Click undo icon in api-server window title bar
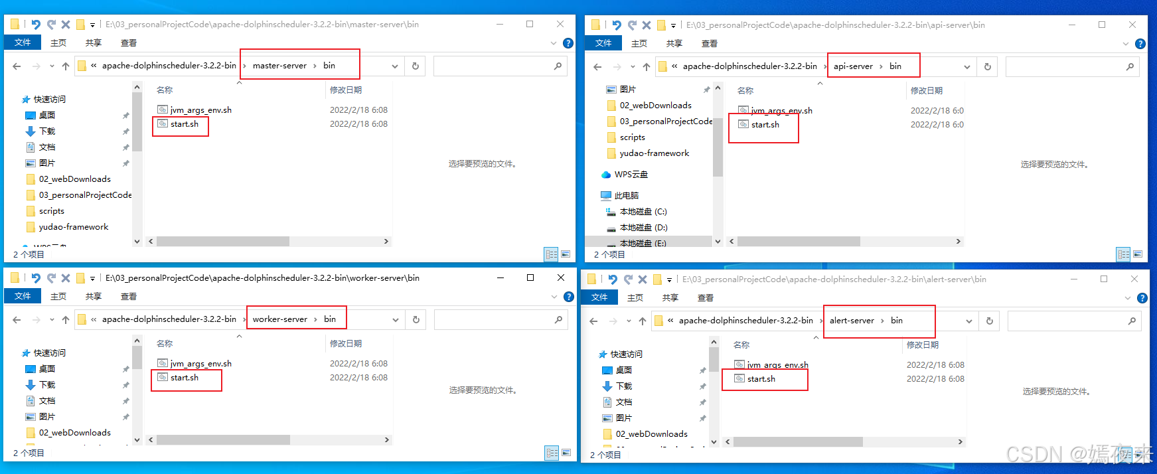 click(617, 25)
